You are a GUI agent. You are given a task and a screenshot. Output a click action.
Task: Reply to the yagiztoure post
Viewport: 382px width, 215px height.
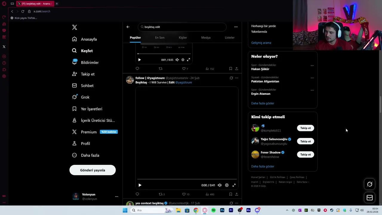pyautogui.click(x=137, y=194)
